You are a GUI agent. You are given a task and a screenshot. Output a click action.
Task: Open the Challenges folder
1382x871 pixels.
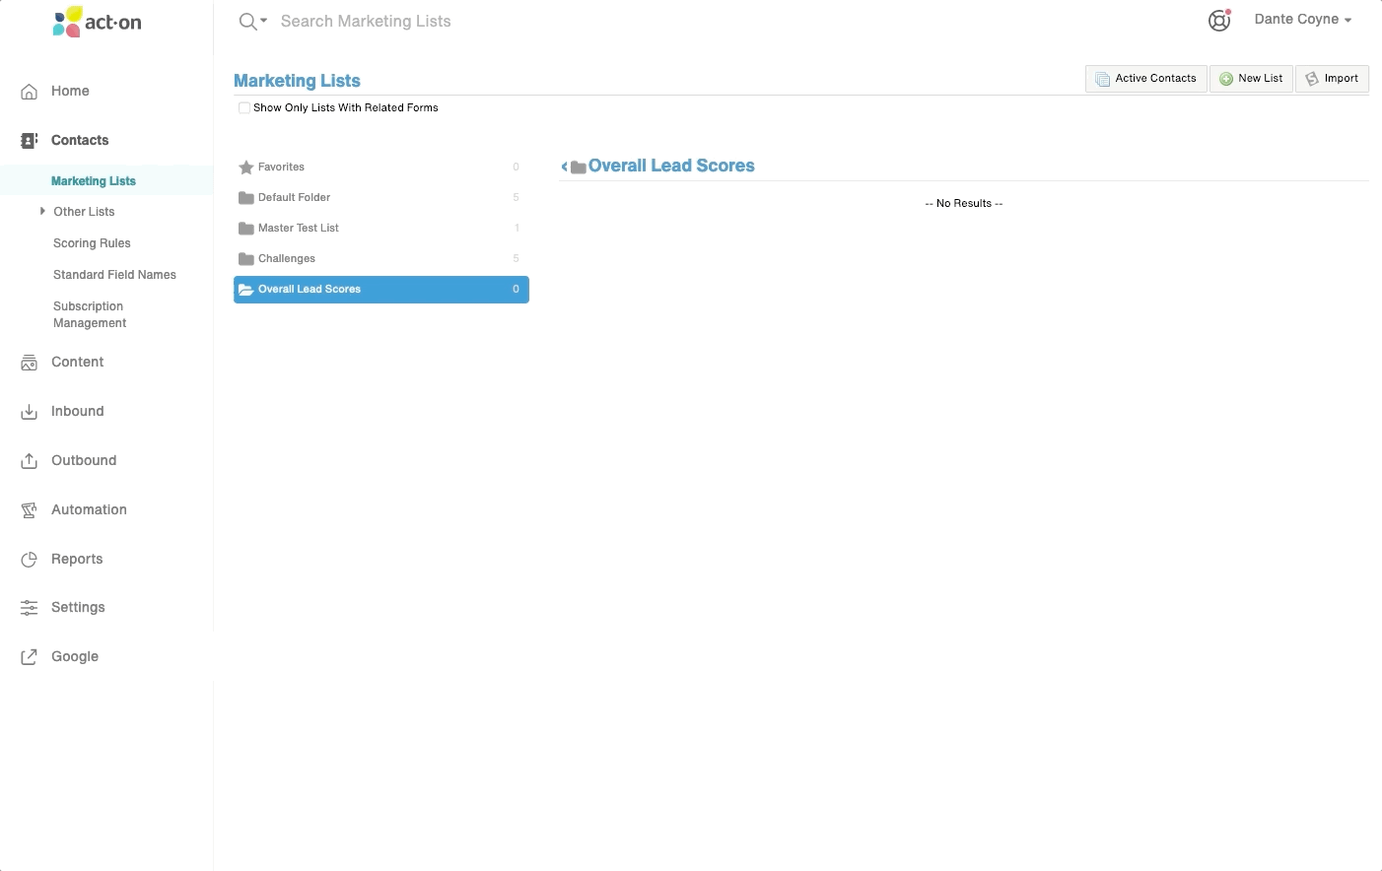(x=380, y=259)
